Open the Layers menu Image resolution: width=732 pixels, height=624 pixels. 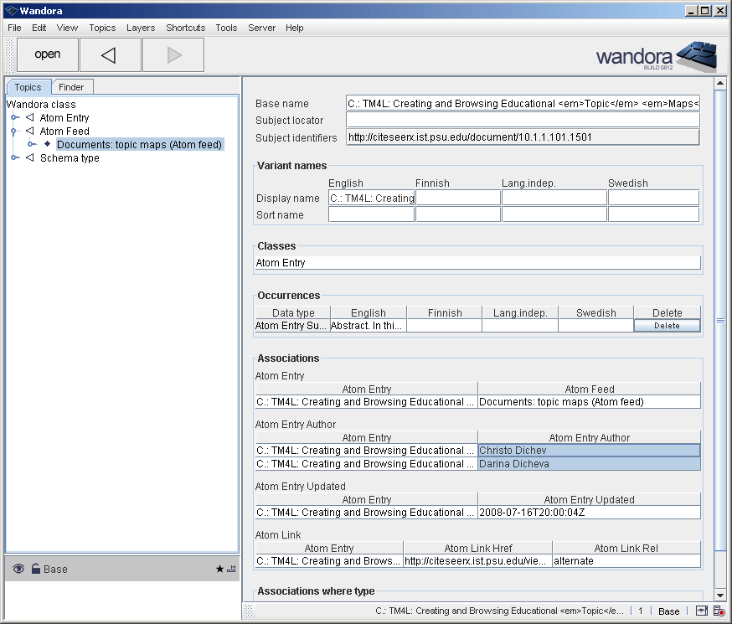coord(141,28)
